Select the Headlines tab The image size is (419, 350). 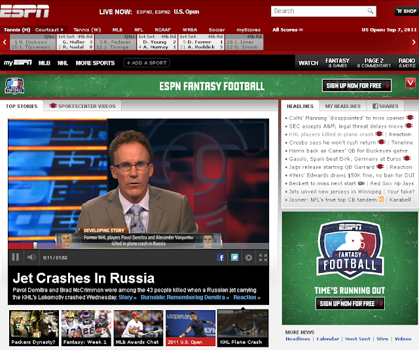300,106
